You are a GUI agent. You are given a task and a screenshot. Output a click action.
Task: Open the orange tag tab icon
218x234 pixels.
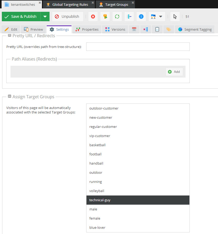pyautogui.click(x=169, y=29)
